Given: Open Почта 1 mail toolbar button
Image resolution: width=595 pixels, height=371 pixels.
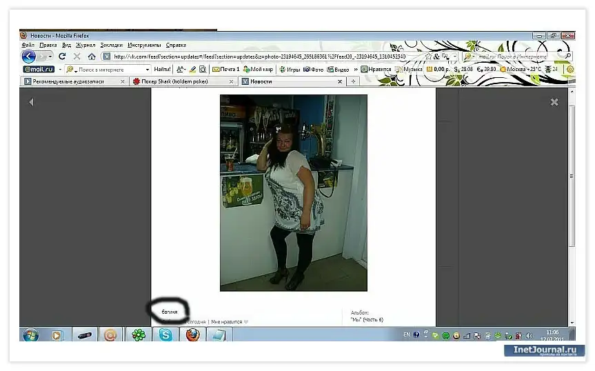Looking at the screenshot, I should click(x=226, y=70).
